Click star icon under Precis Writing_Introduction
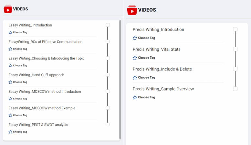This screenshot has height=145, width=251. click(x=135, y=38)
